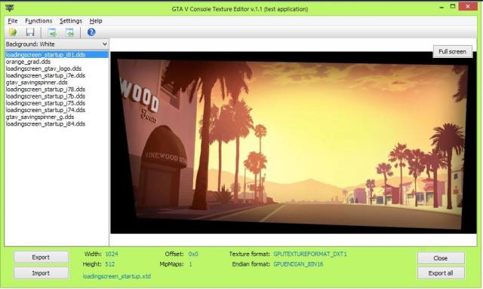Screen dimensions: 483x289
Task: Select loadingscreen_startup_i7b.dds texture
Action: (45, 96)
